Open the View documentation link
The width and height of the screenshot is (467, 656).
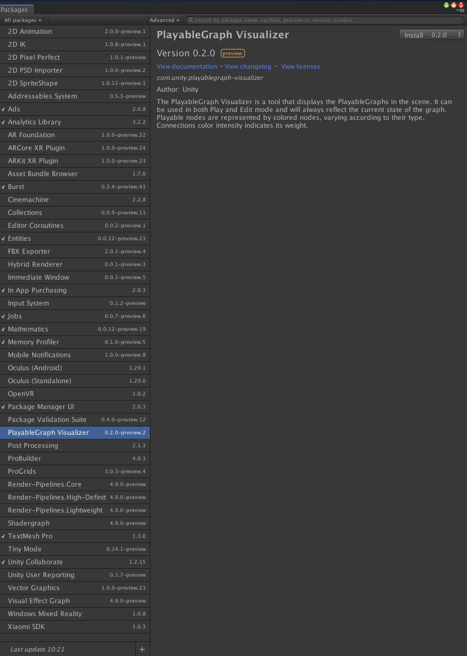(186, 66)
